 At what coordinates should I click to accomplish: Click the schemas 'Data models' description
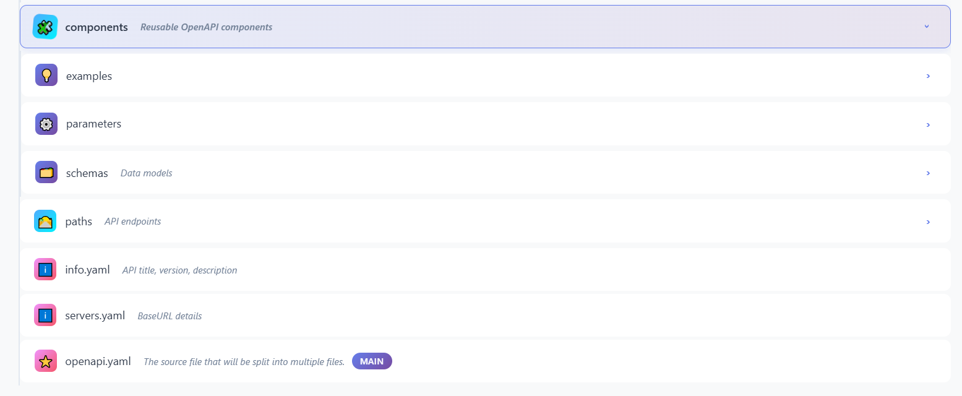[146, 173]
